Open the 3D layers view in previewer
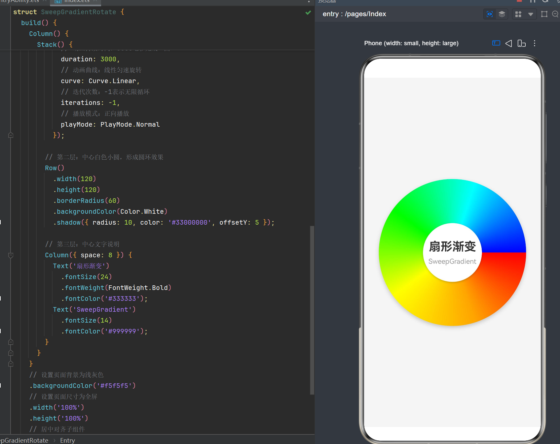The height and width of the screenshot is (444, 560). point(502,14)
